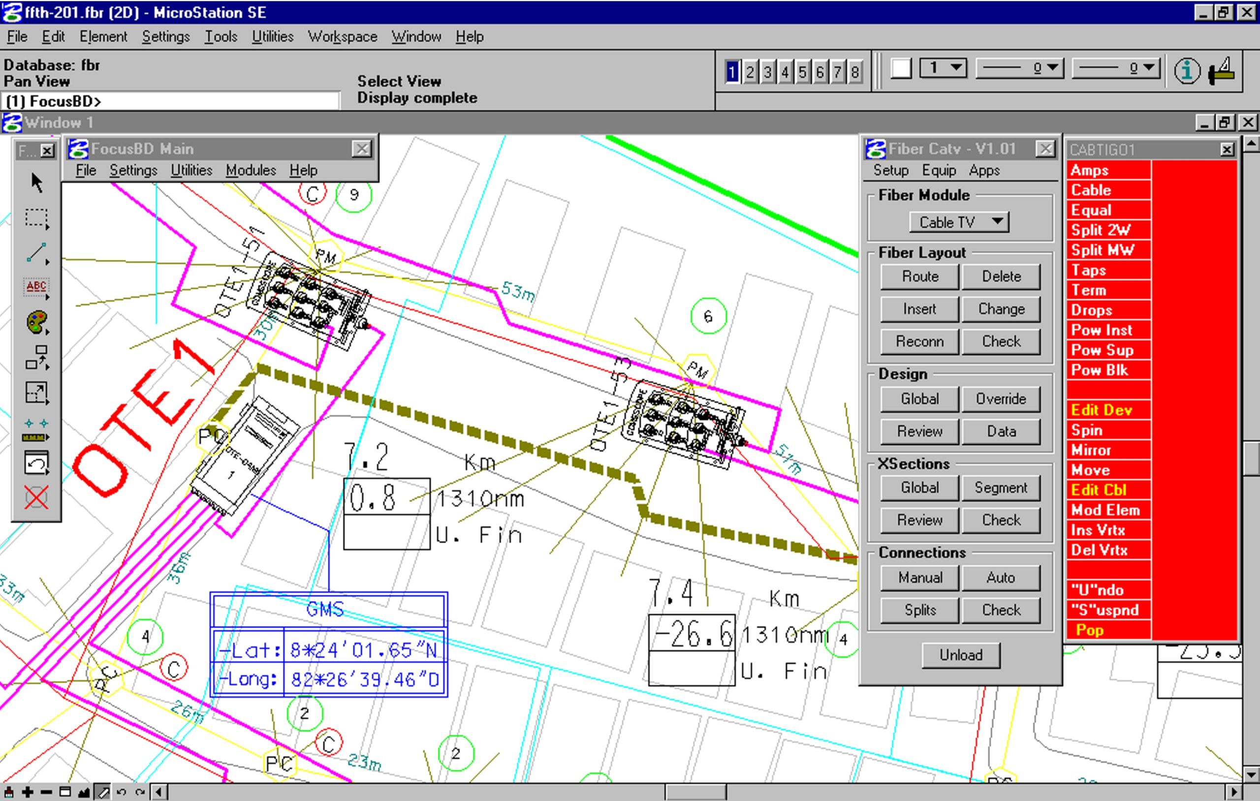Click the Analyze Element info icon
The image size is (1260, 801).
(x=1186, y=71)
